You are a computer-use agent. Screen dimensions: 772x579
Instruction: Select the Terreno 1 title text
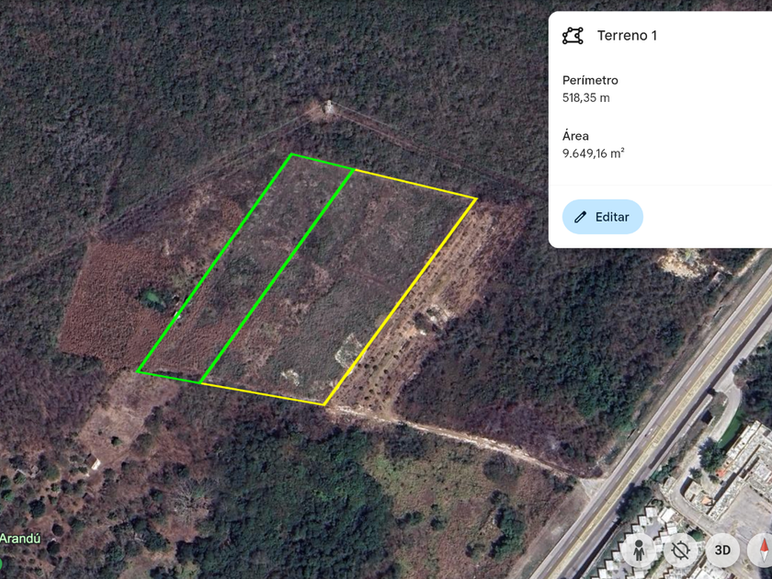point(627,36)
